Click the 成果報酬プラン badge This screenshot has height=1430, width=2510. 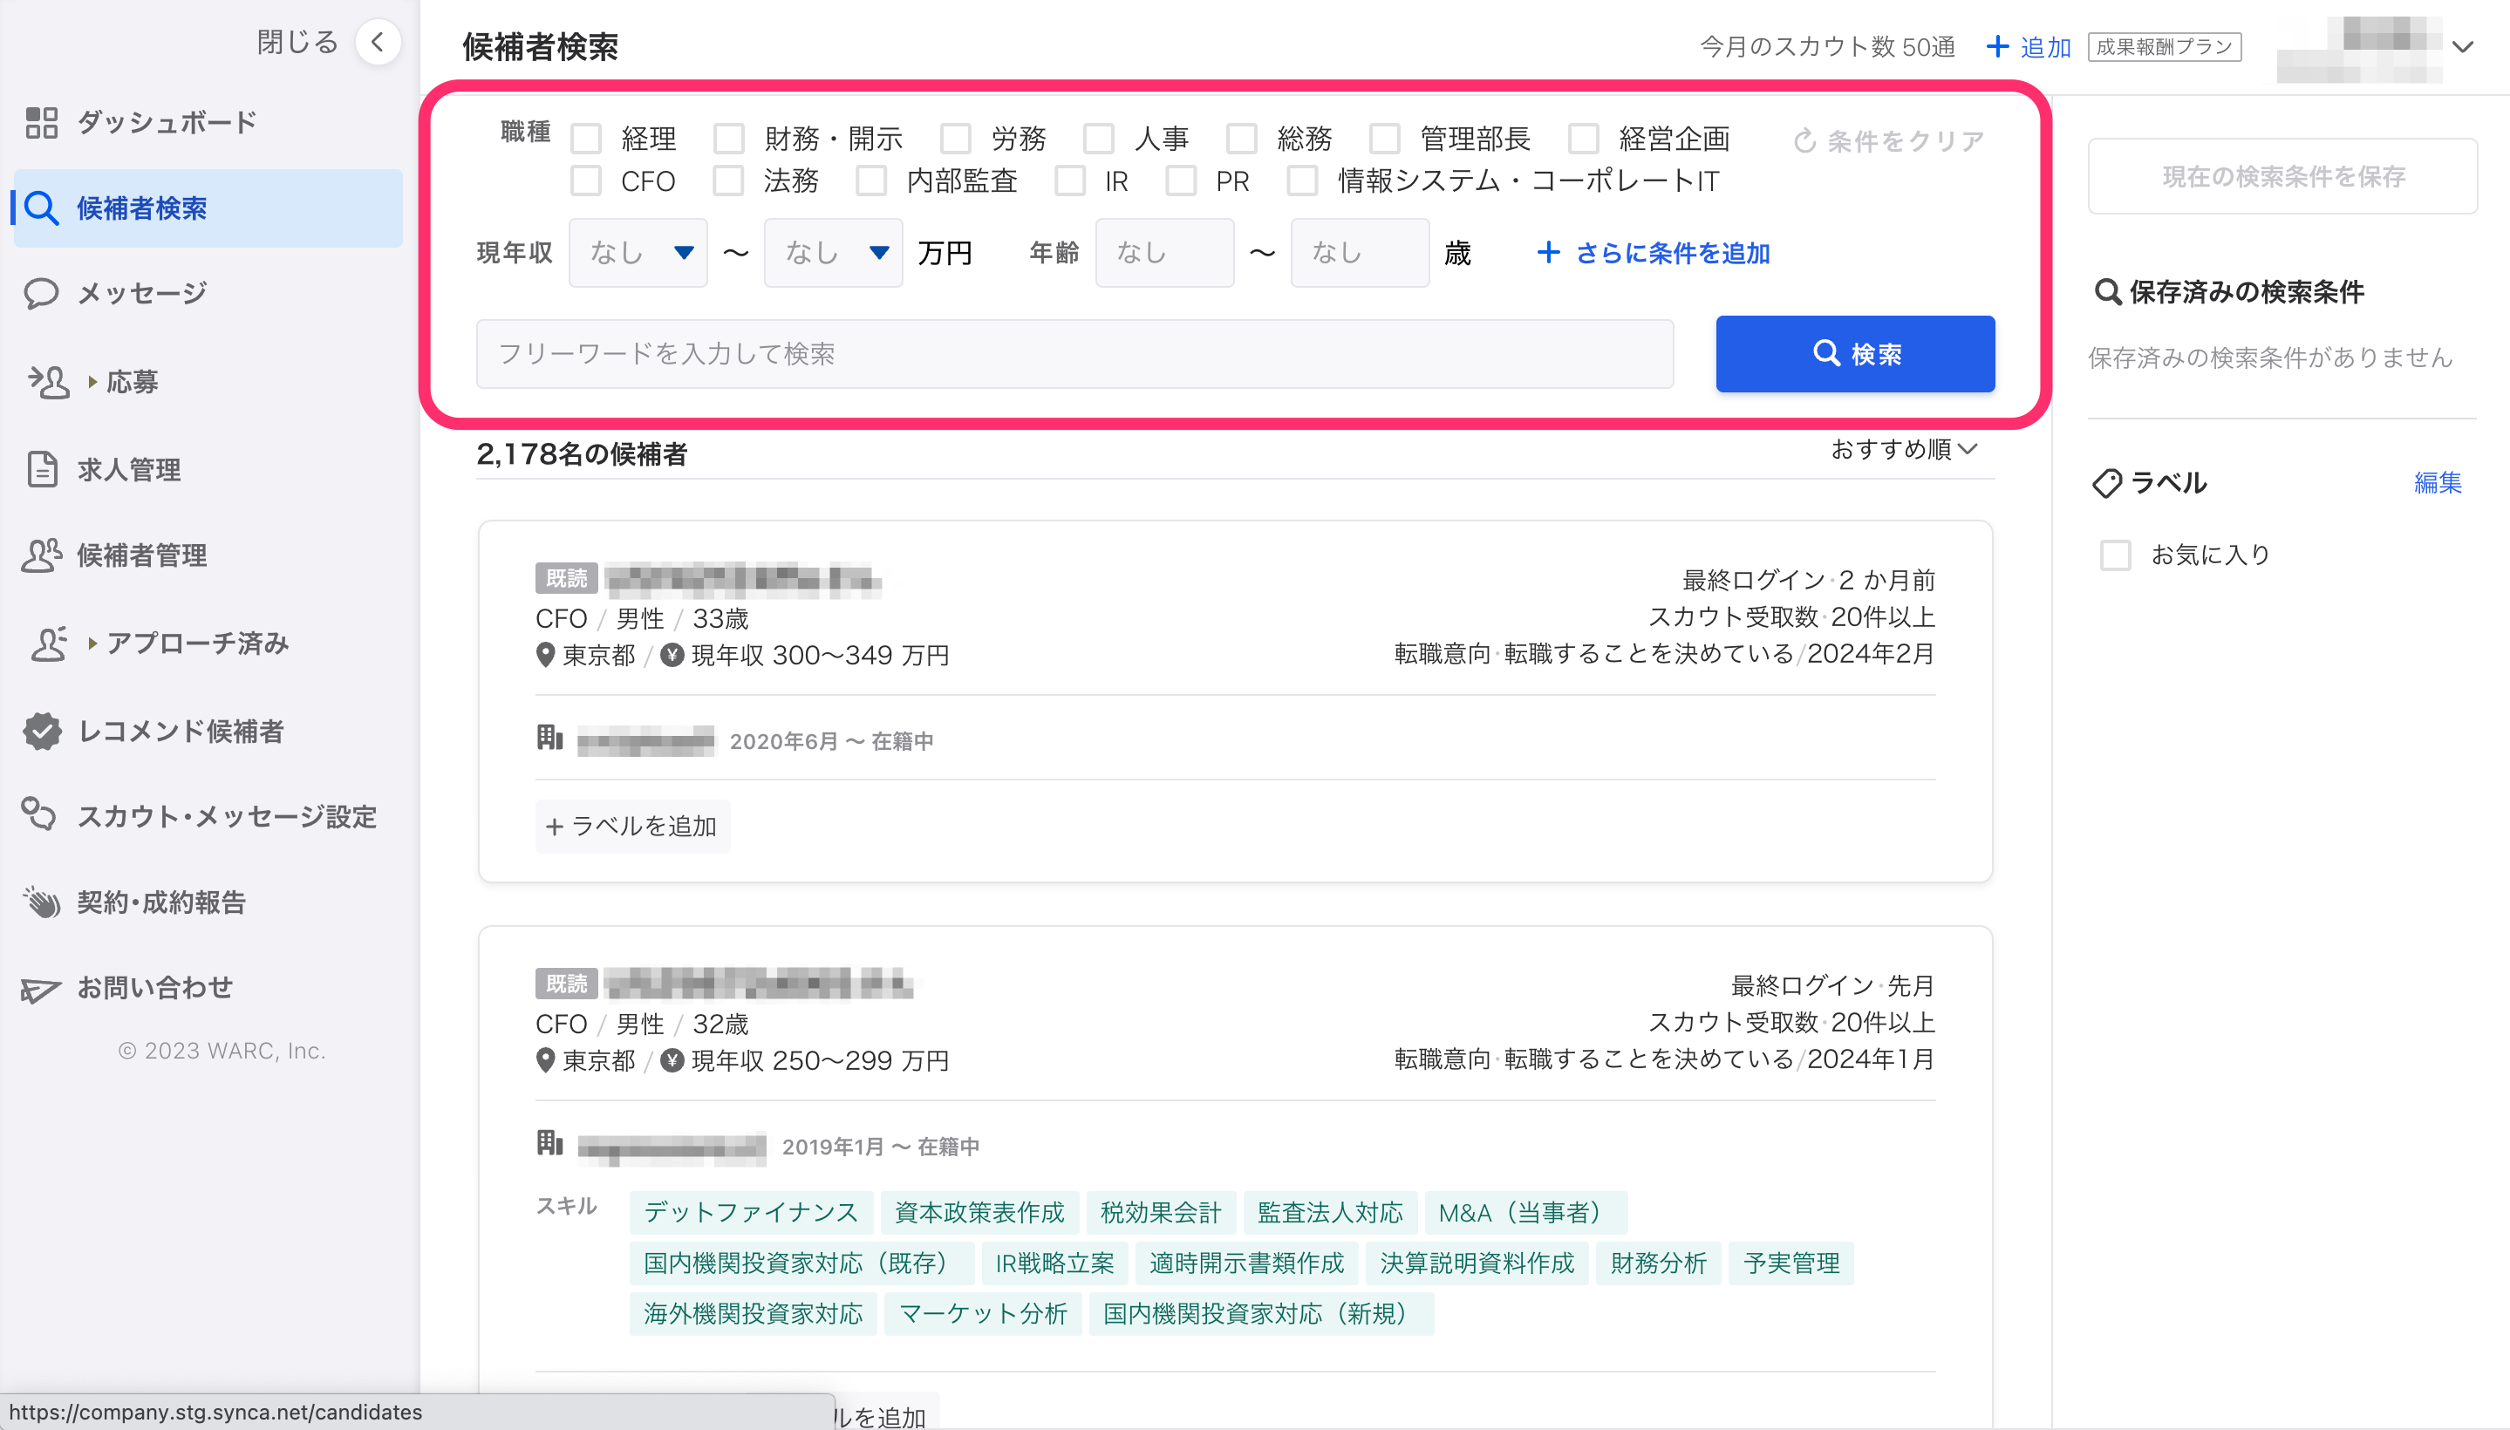click(x=2165, y=46)
